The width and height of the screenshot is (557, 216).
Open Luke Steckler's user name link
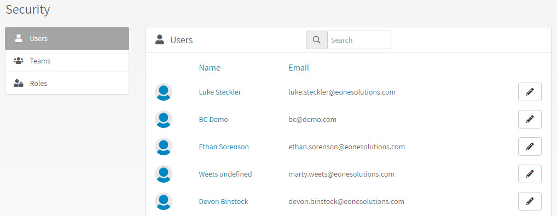coord(220,92)
